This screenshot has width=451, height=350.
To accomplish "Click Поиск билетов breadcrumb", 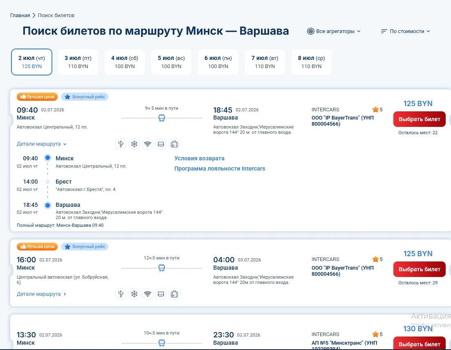I will click(56, 15).
